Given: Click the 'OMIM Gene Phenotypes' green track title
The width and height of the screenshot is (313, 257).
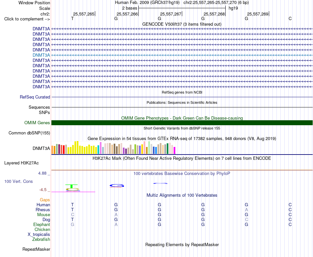Looking at the screenshot, I should 182,118.
